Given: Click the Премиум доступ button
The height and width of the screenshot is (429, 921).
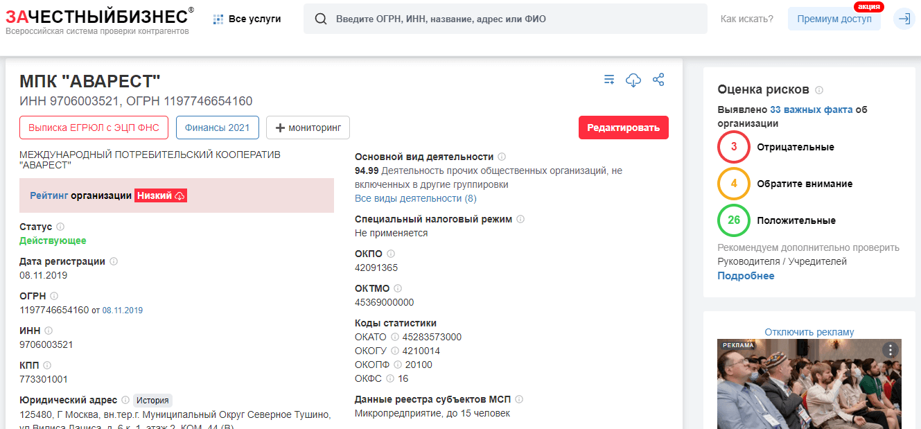Looking at the screenshot, I should pos(834,19).
